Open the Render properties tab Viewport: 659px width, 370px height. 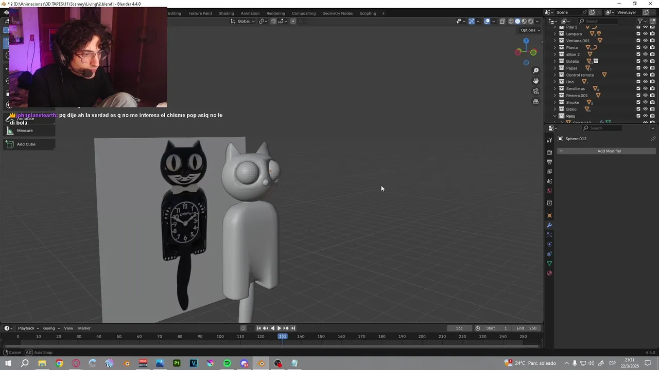point(549,152)
